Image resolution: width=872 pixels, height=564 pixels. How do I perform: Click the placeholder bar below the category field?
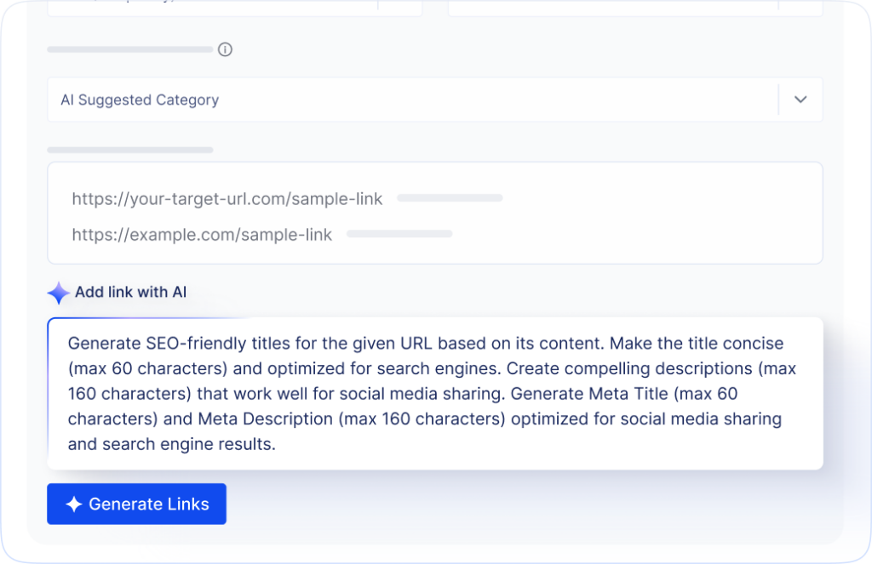(129, 150)
